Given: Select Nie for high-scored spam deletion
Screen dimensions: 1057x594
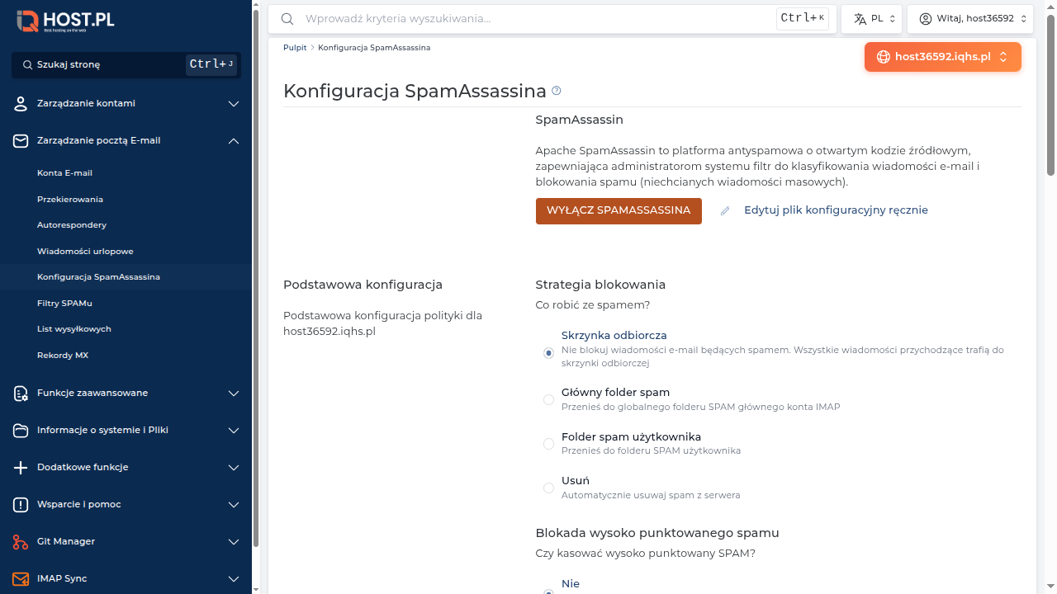Looking at the screenshot, I should 548,592.
